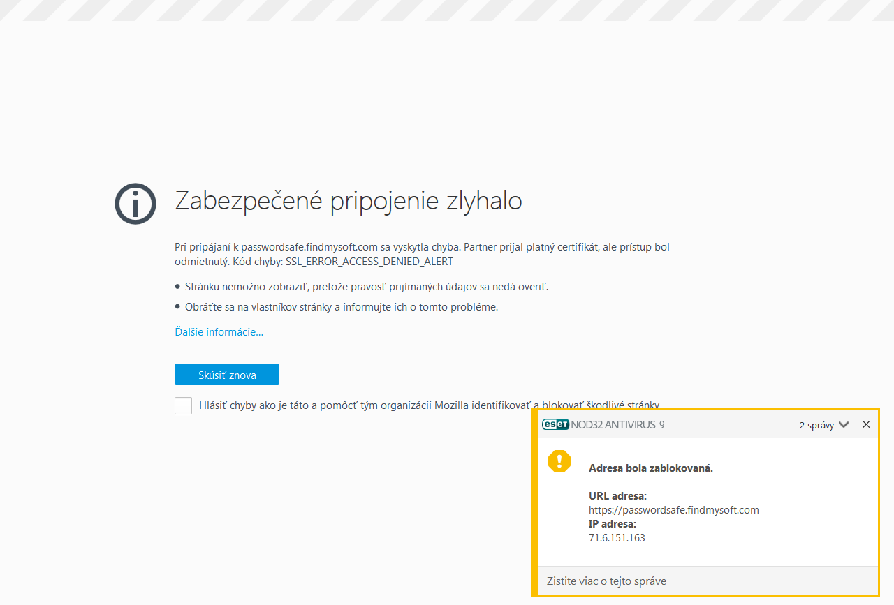Click the yellow warning exclamation icon

(x=559, y=461)
